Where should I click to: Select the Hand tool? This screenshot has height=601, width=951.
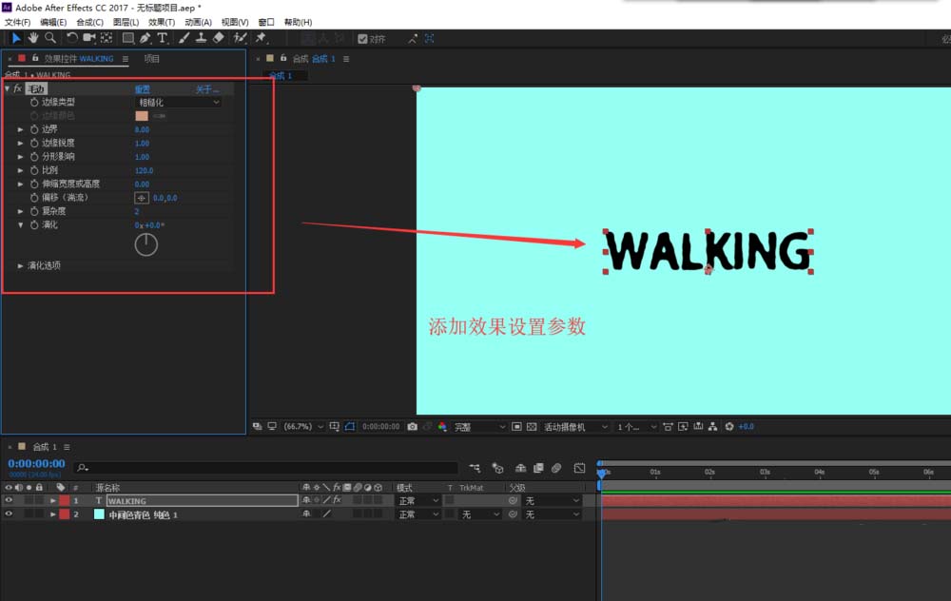coord(33,38)
